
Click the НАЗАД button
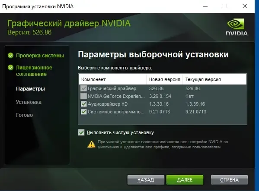(x=146, y=180)
